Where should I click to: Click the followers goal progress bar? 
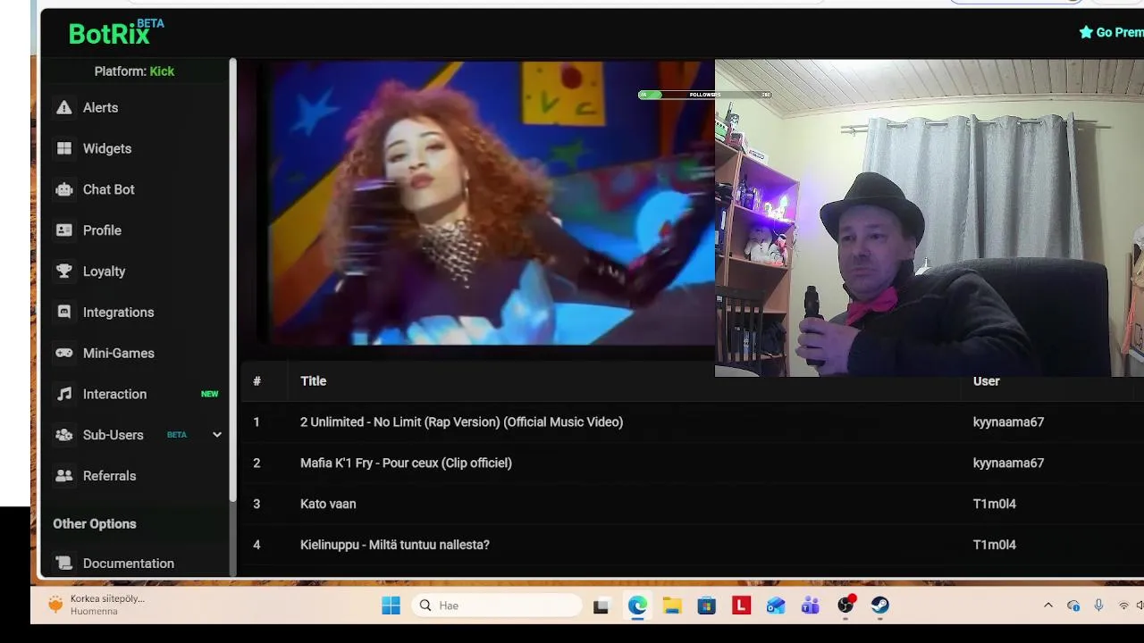[x=705, y=95]
